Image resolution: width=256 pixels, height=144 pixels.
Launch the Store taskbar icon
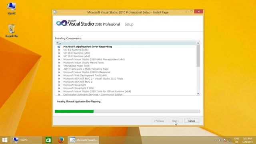point(48,140)
